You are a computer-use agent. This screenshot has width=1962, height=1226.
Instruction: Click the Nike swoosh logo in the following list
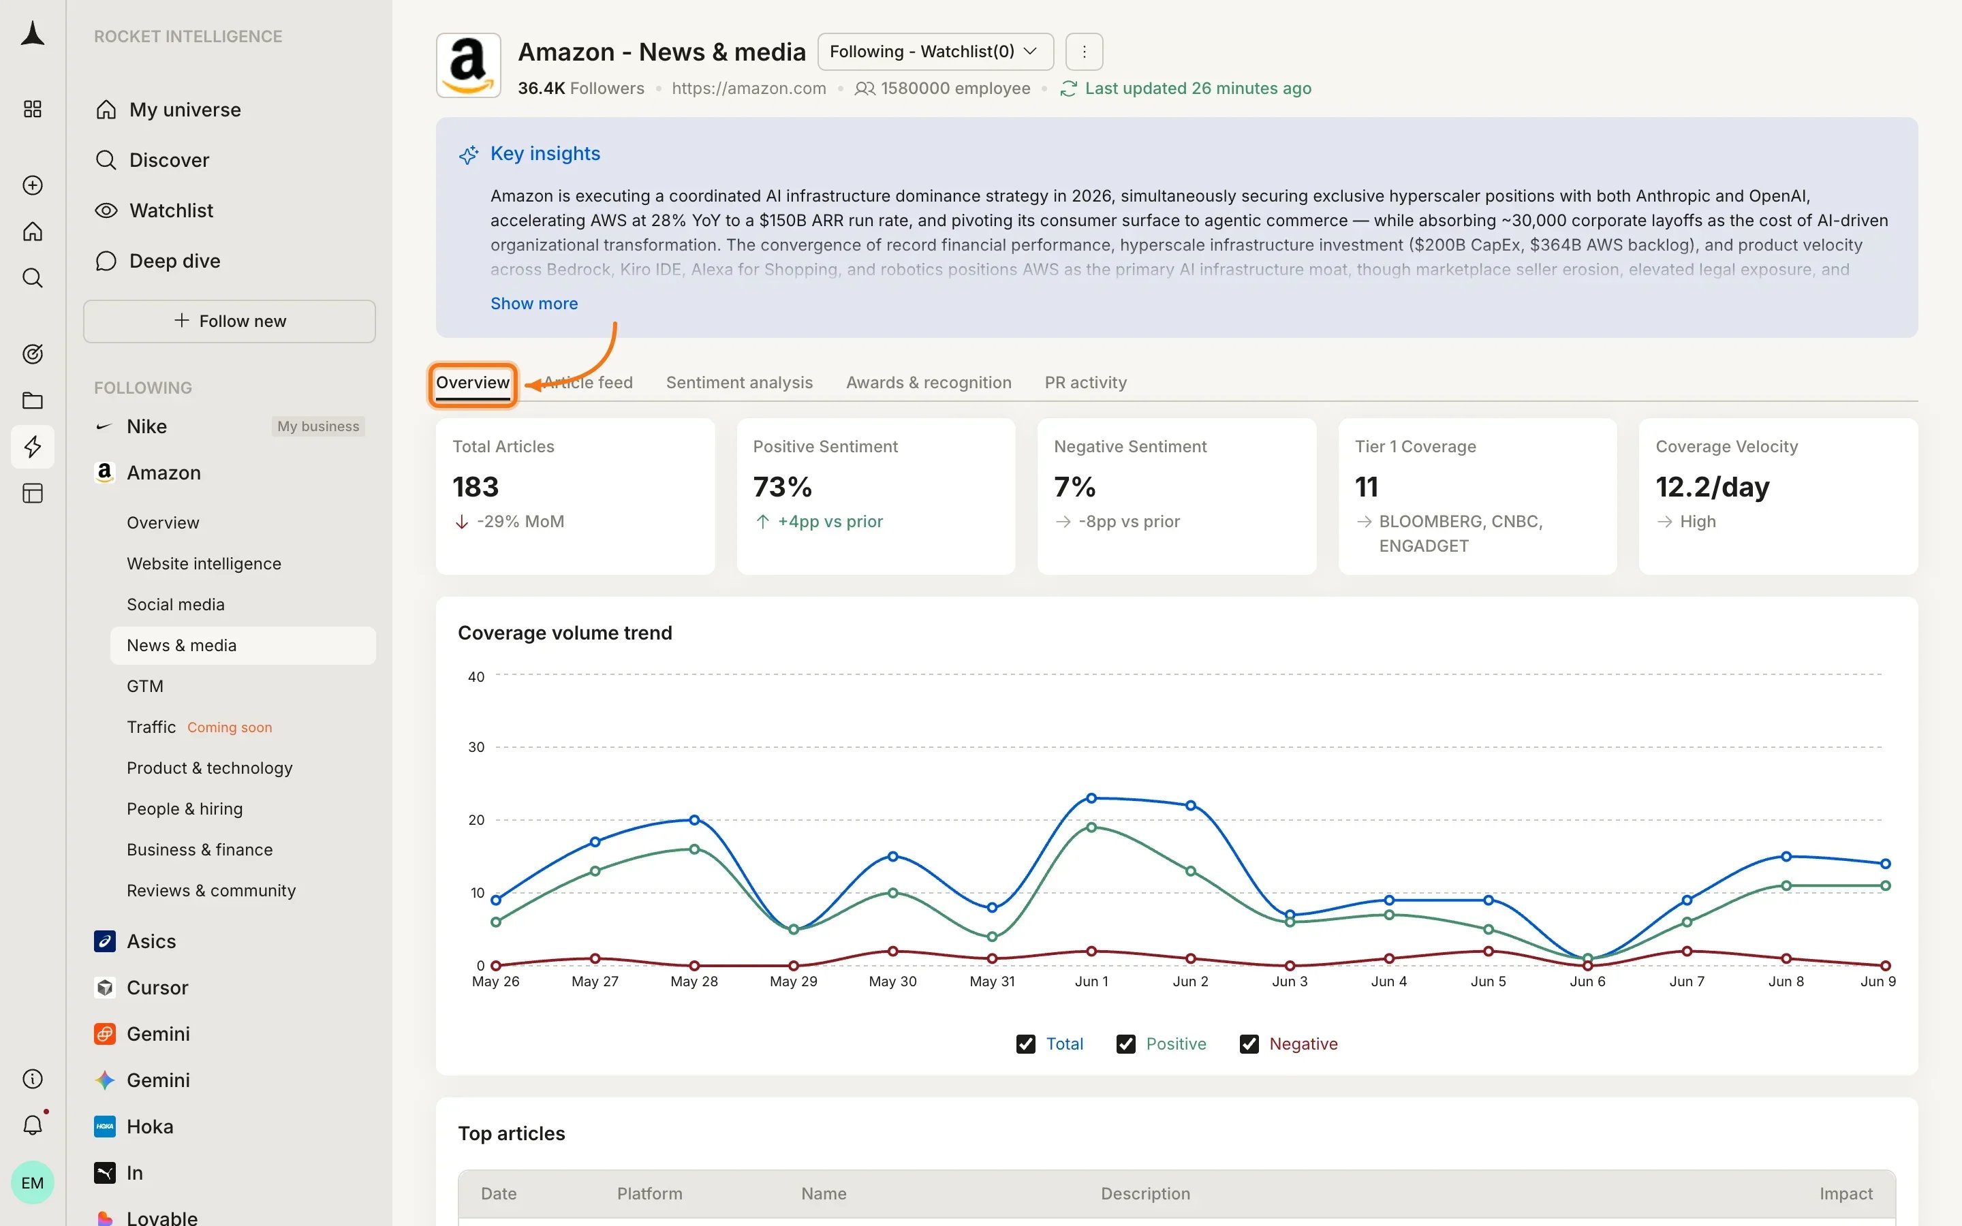pyautogui.click(x=104, y=426)
